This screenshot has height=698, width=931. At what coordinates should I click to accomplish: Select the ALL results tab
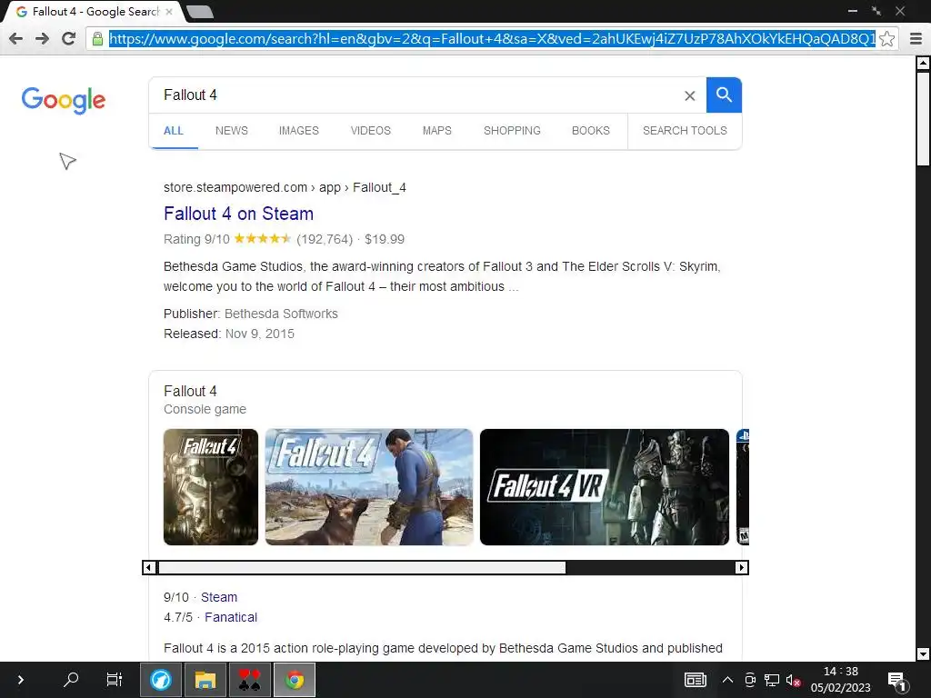coord(174,131)
